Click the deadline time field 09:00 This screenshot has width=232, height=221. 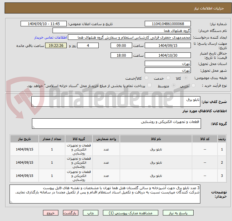[x=121, y=45]
